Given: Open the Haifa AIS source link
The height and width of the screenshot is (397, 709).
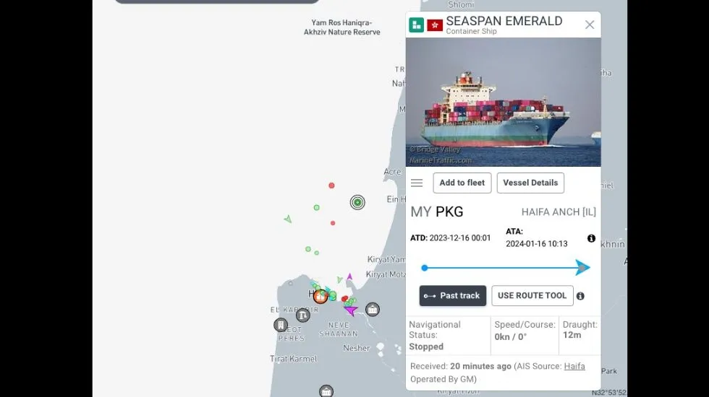Looking at the screenshot, I should click(574, 367).
